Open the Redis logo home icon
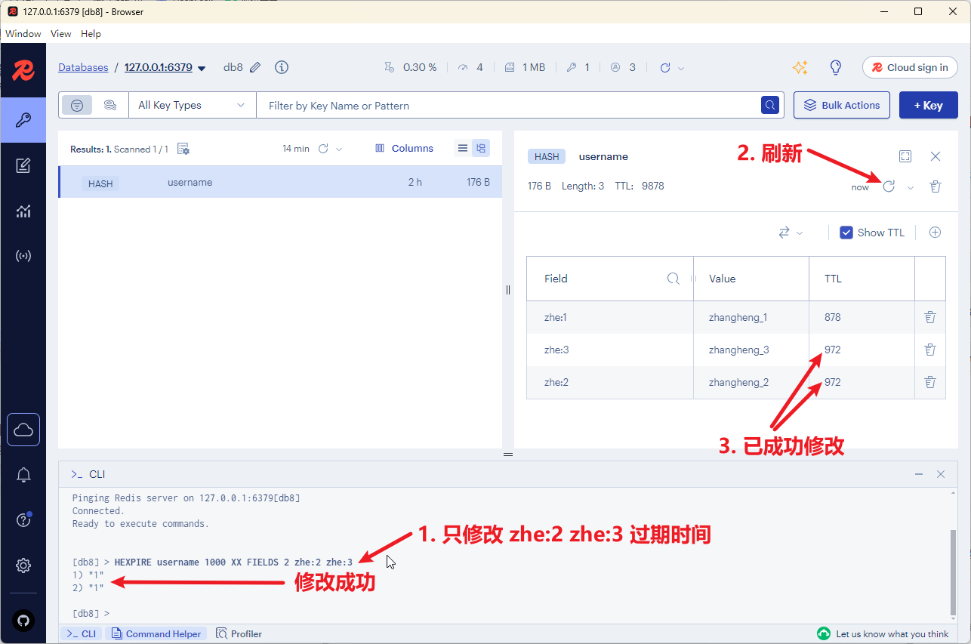The height and width of the screenshot is (644, 971). (x=23, y=72)
